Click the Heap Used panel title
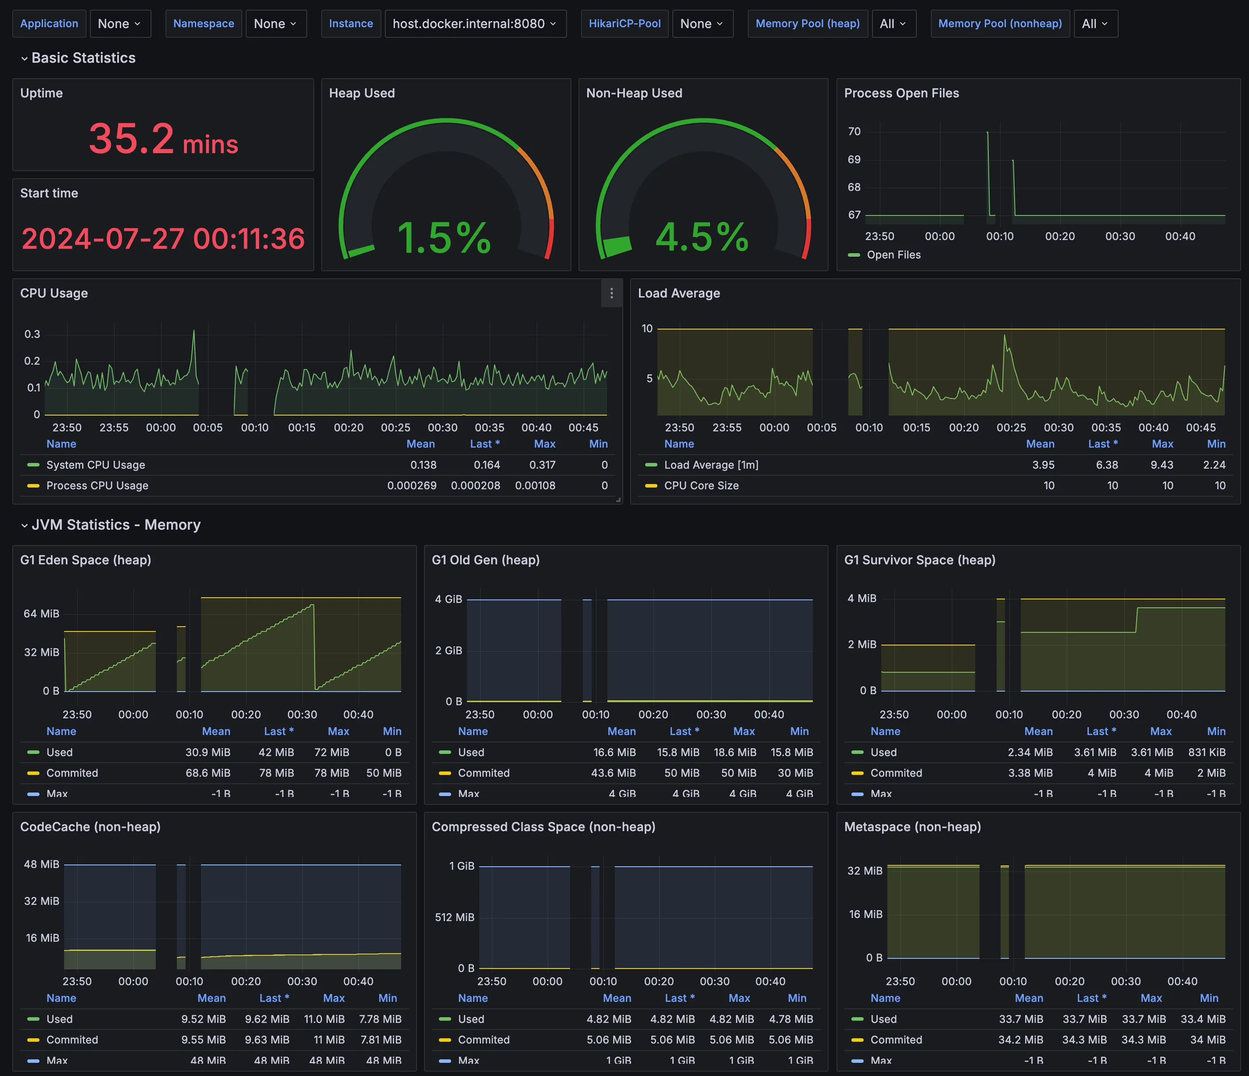The image size is (1249, 1076). [362, 93]
